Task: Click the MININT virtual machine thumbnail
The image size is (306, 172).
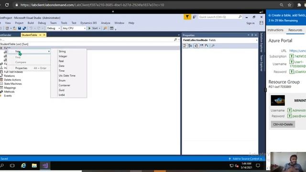Action: click(x=278, y=100)
